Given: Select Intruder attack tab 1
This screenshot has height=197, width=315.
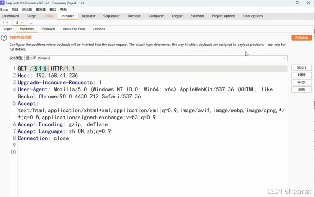Looking at the screenshot, I should [x=3, y=23].
